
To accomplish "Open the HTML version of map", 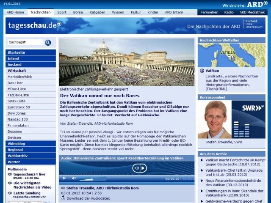I will tap(221, 89).
